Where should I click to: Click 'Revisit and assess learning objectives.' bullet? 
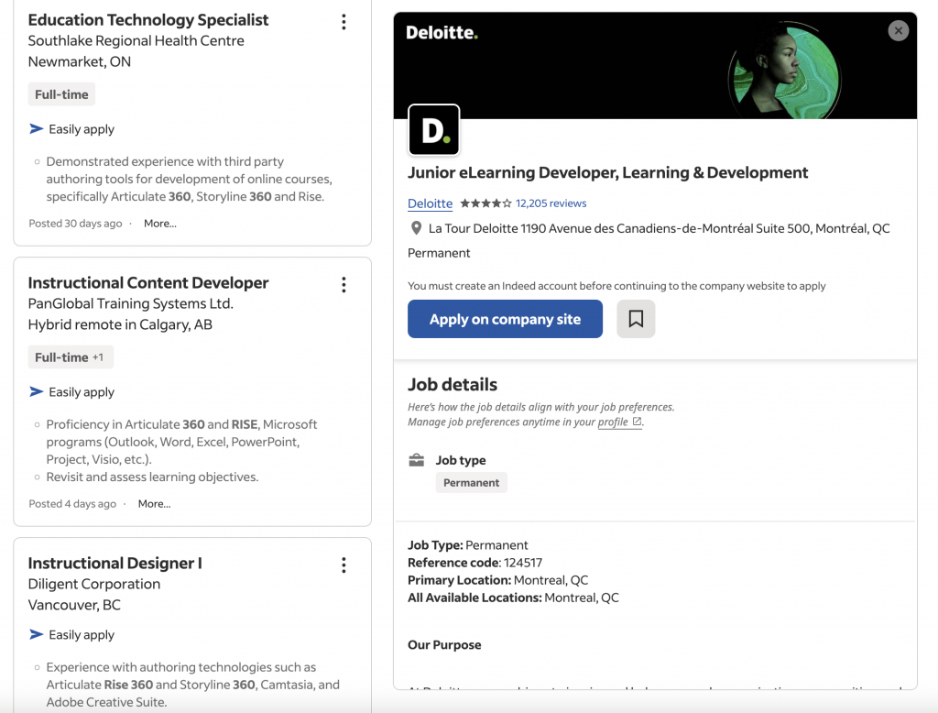tap(153, 477)
